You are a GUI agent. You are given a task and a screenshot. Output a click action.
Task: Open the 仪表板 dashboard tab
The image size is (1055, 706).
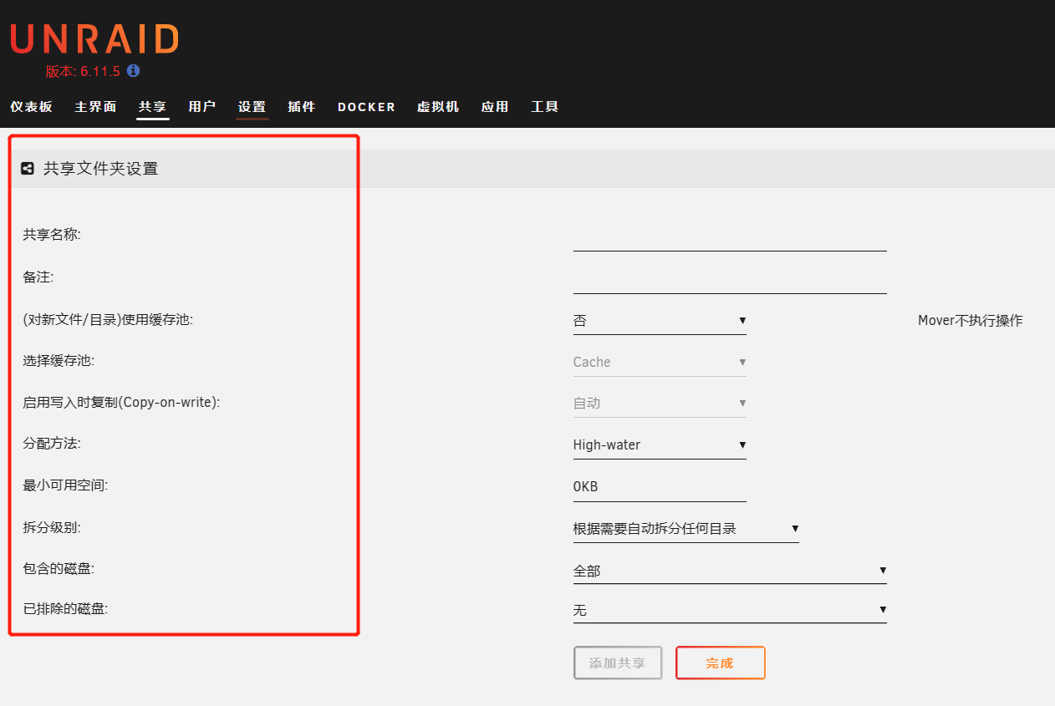[31, 107]
